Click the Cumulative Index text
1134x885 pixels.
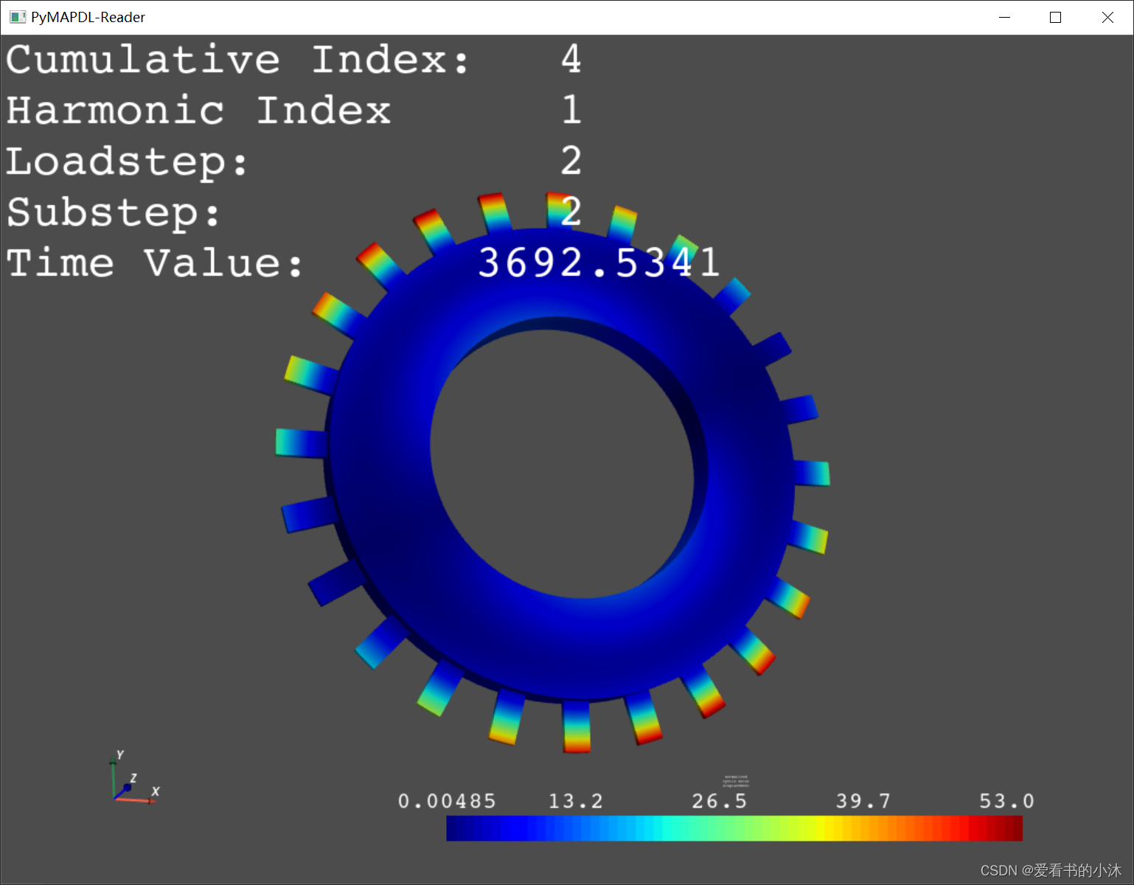click(237, 60)
